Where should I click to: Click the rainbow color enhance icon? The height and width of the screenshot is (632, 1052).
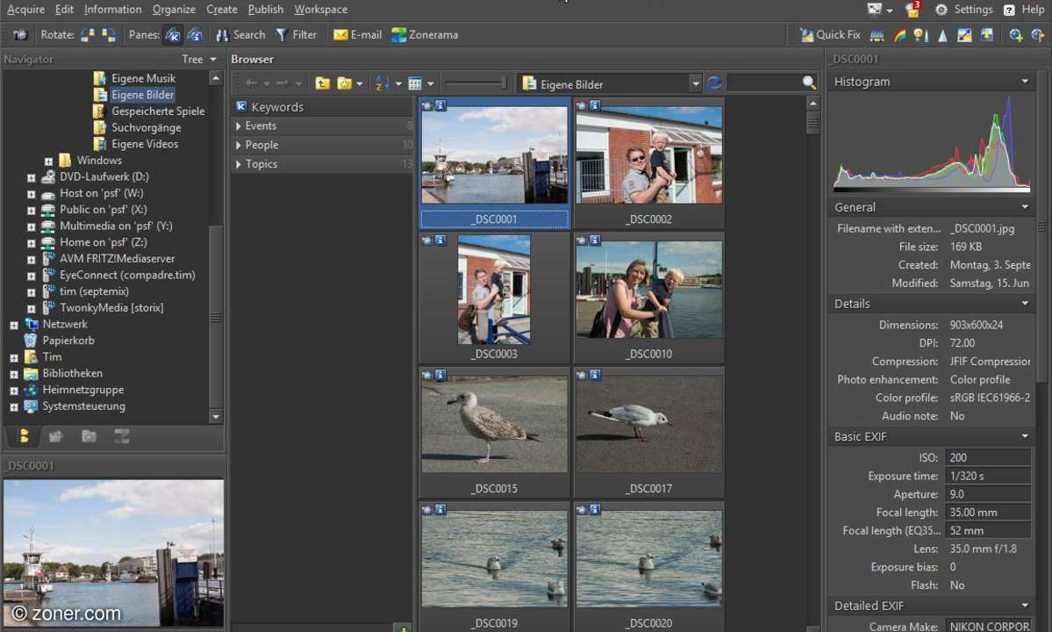pyautogui.click(x=899, y=35)
